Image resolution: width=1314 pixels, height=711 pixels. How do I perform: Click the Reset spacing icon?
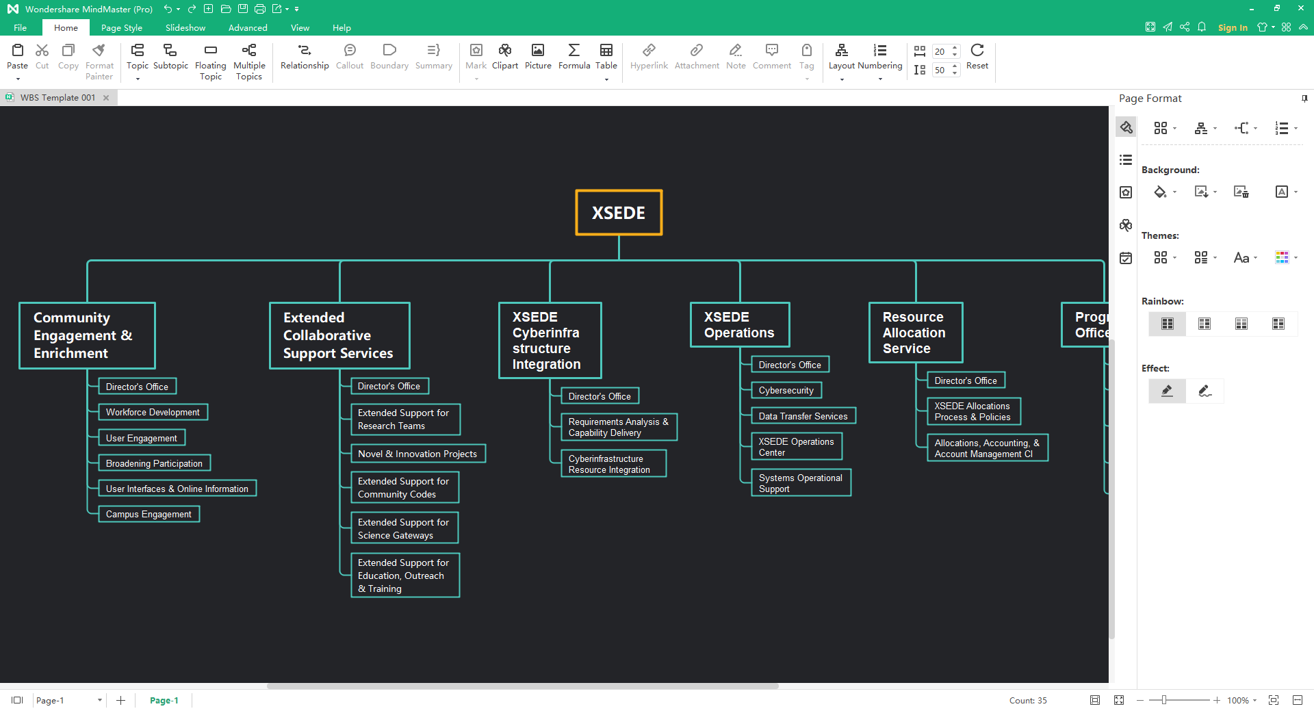tap(977, 50)
